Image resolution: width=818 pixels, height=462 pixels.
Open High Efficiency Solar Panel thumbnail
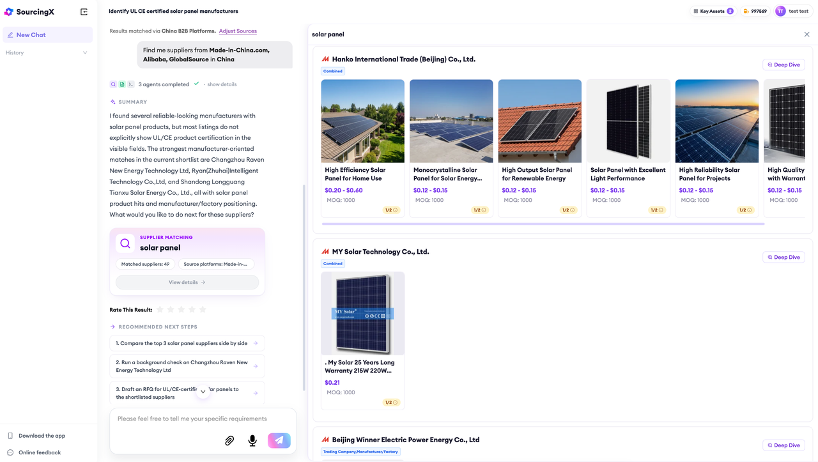[363, 121]
